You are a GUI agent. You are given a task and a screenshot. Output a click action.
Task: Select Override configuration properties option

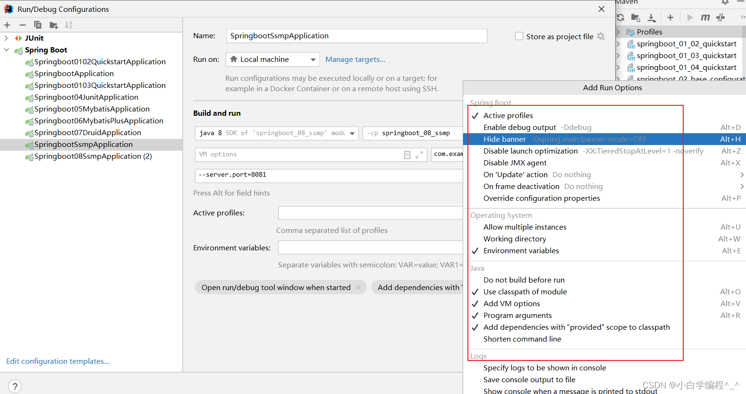[605, 198]
